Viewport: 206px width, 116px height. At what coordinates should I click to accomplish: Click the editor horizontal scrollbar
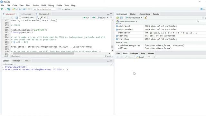[x=44, y=53]
